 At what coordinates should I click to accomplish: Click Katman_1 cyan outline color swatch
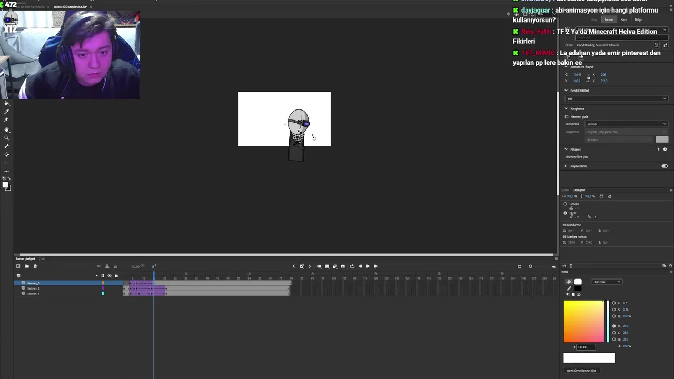[103, 293]
